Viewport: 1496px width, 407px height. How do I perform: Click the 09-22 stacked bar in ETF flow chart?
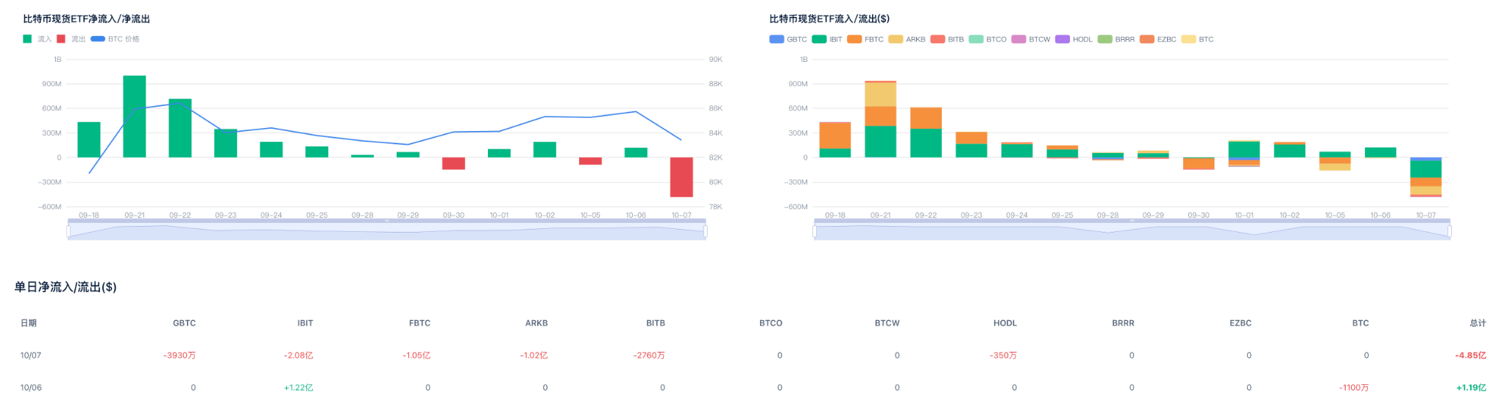(x=926, y=132)
